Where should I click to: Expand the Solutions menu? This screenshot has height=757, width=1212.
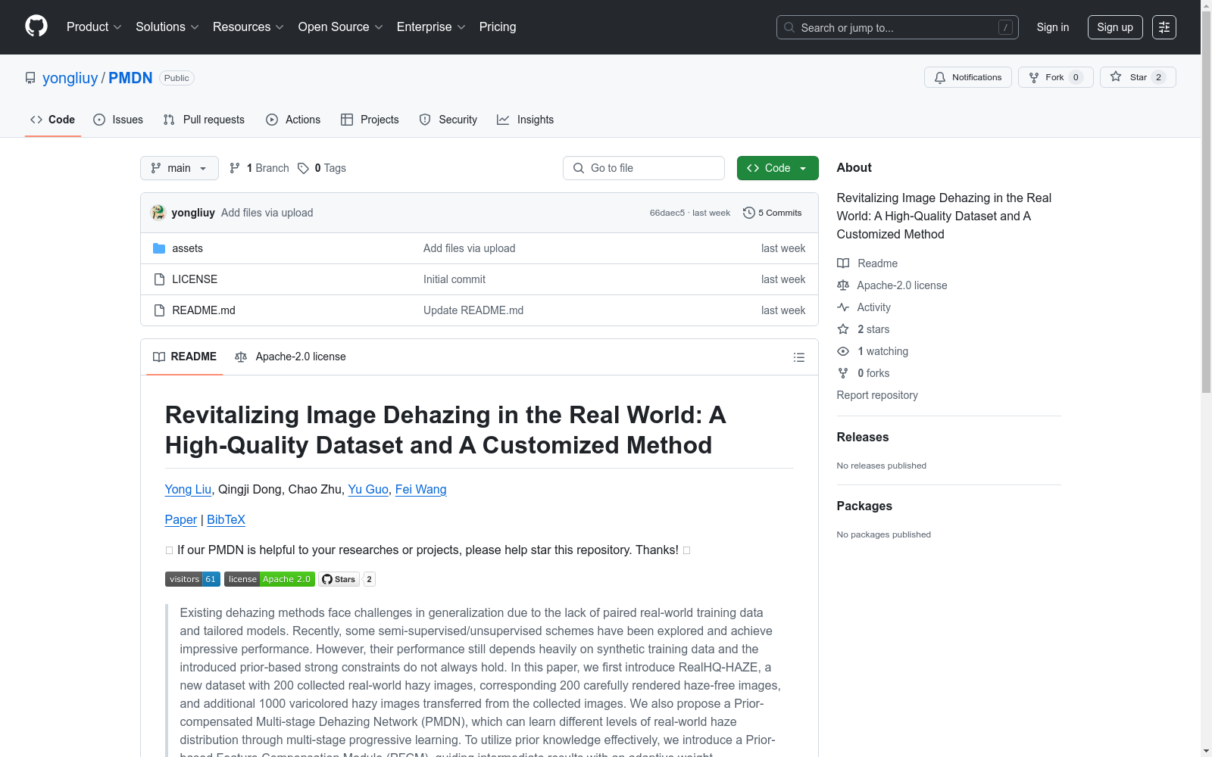(167, 26)
